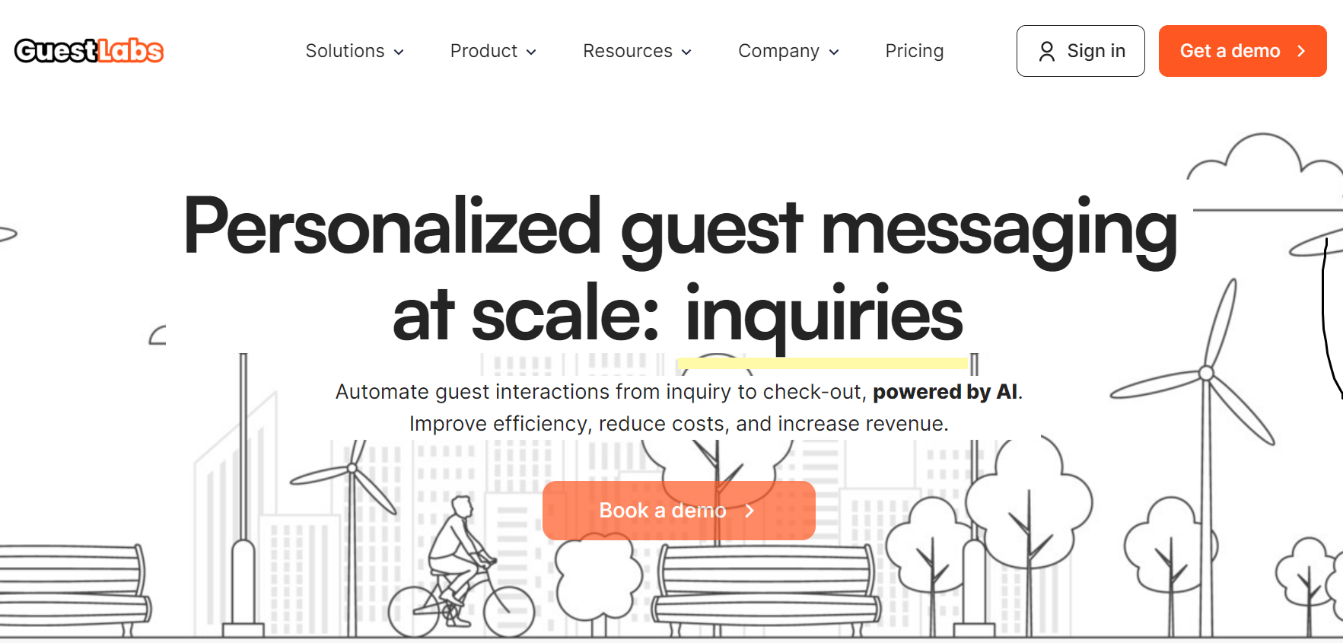Open the Resources menu label
Image resolution: width=1343 pixels, height=643 pixels.
627,51
